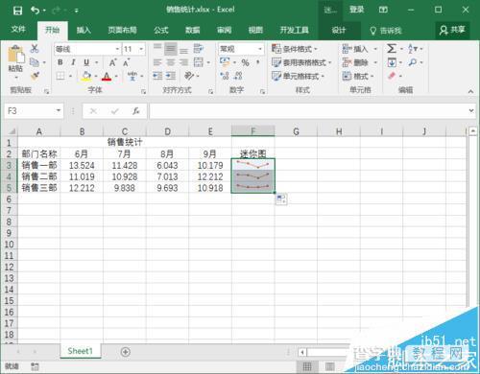Click the Insert Function fx icon
This screenshot has height=374, width=480.
click(x=136, y=111)
